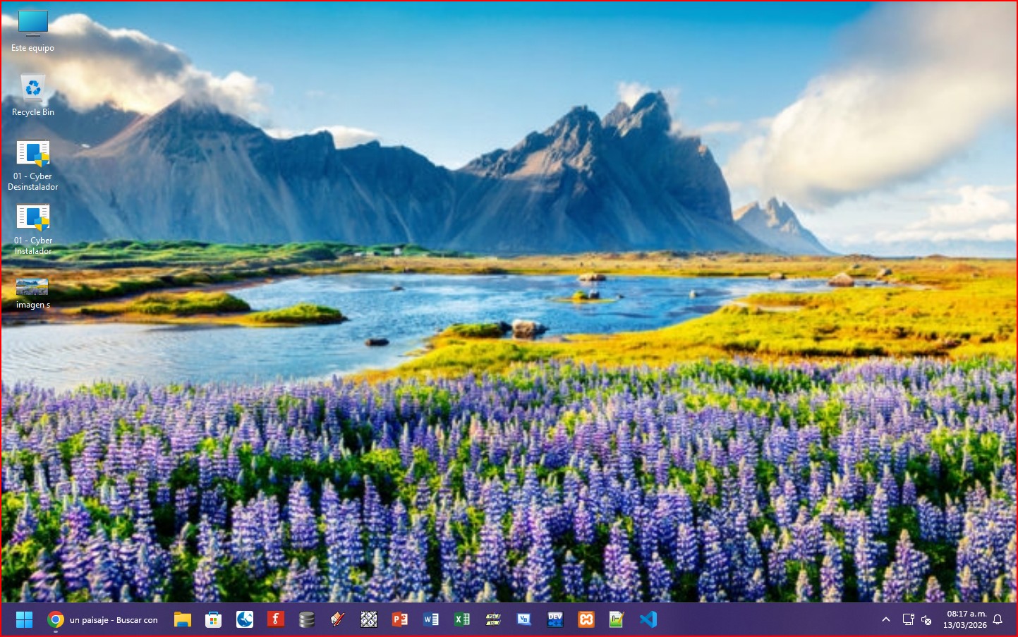
Task: Open the Windows Start menu
Action: [24, 619]
